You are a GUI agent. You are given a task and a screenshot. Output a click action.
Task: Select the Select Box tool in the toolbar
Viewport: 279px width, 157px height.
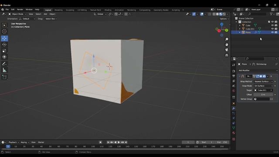(4, 25)
